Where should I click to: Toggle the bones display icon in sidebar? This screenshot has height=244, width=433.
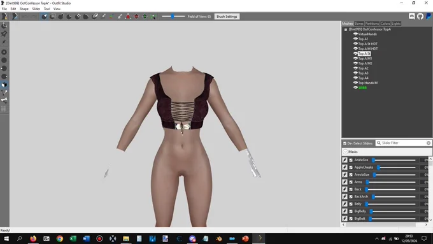tap(4, 100)
